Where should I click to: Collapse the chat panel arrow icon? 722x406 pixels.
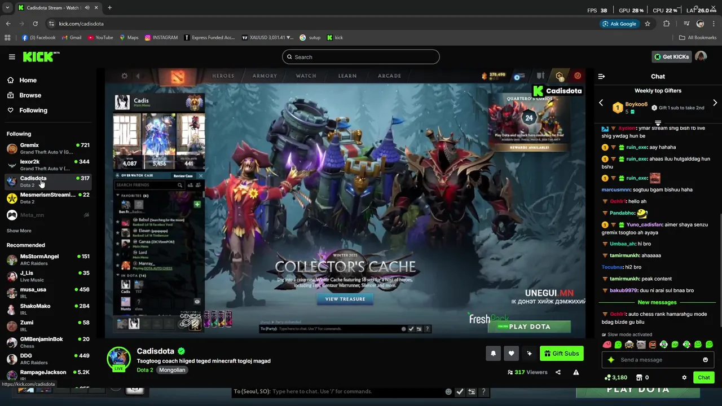pyautogui.click(x=601, y=76)
